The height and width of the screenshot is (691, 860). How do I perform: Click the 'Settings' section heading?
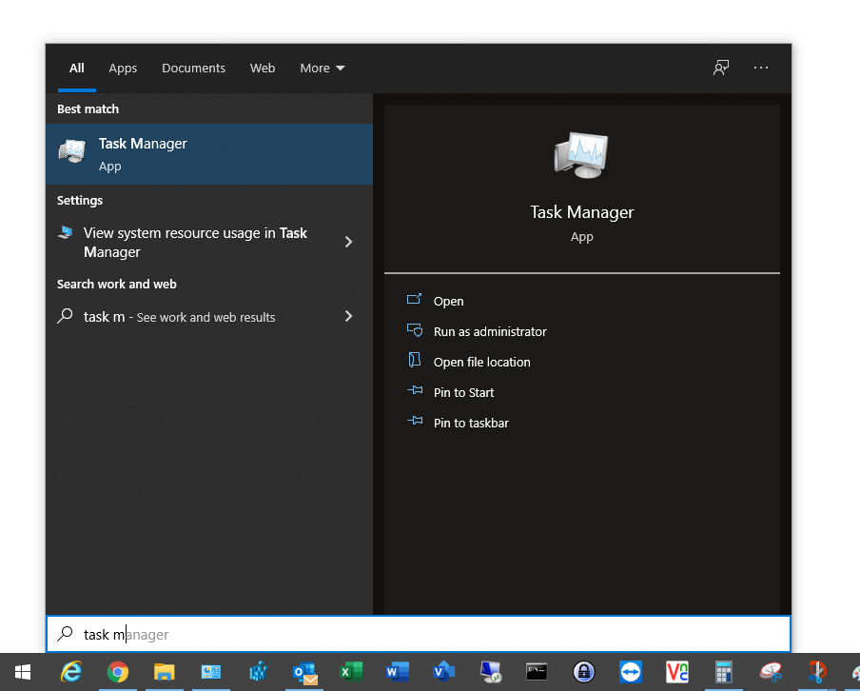[80, 200]
